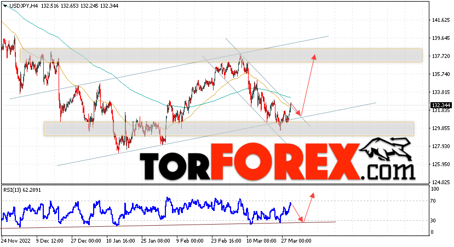
Task: Select the RSI(13) 62.2891 indicator label
Action: click(x=22, y=190)
